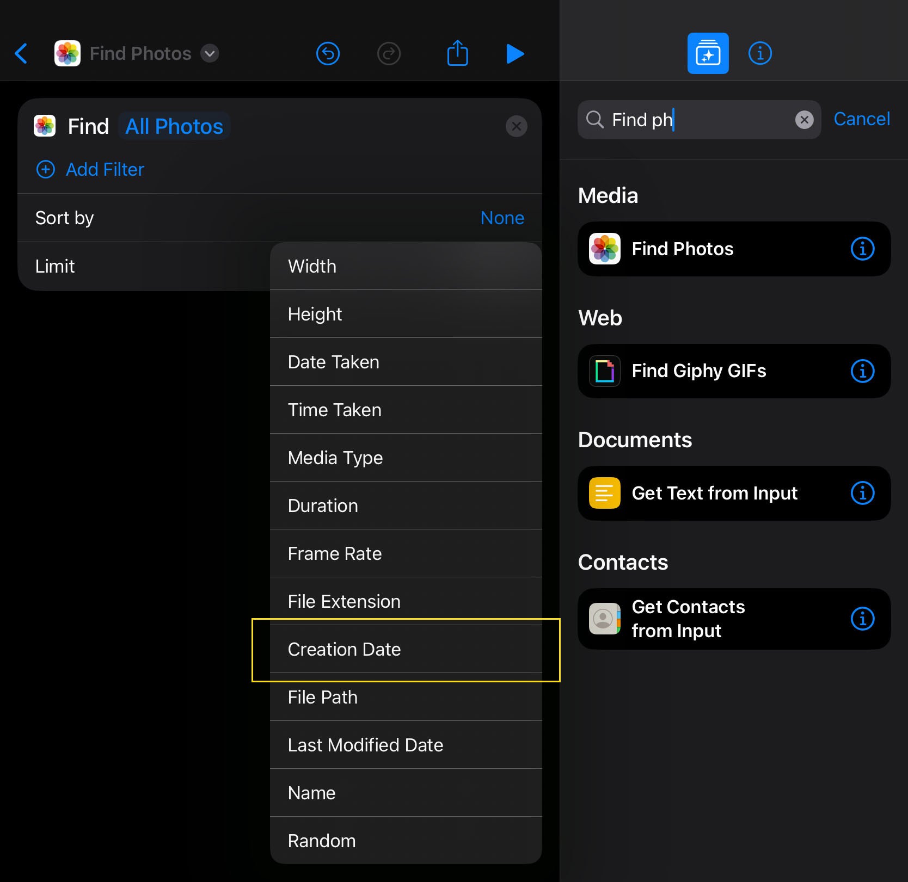This screenshot has height=882, width=908.
Task: Select Time Taken in the sort menu
Action: (406, 410)
